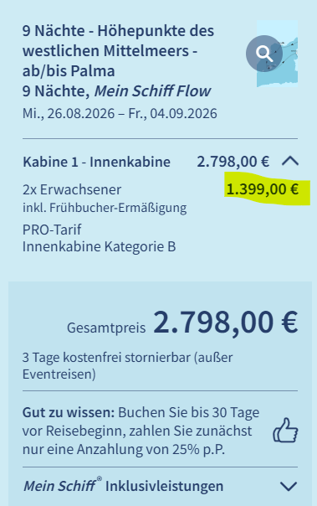Click the highlighted 1.399,00 € price
The height and width of the screenshot is (506, 317).
(x=263, y=189)
